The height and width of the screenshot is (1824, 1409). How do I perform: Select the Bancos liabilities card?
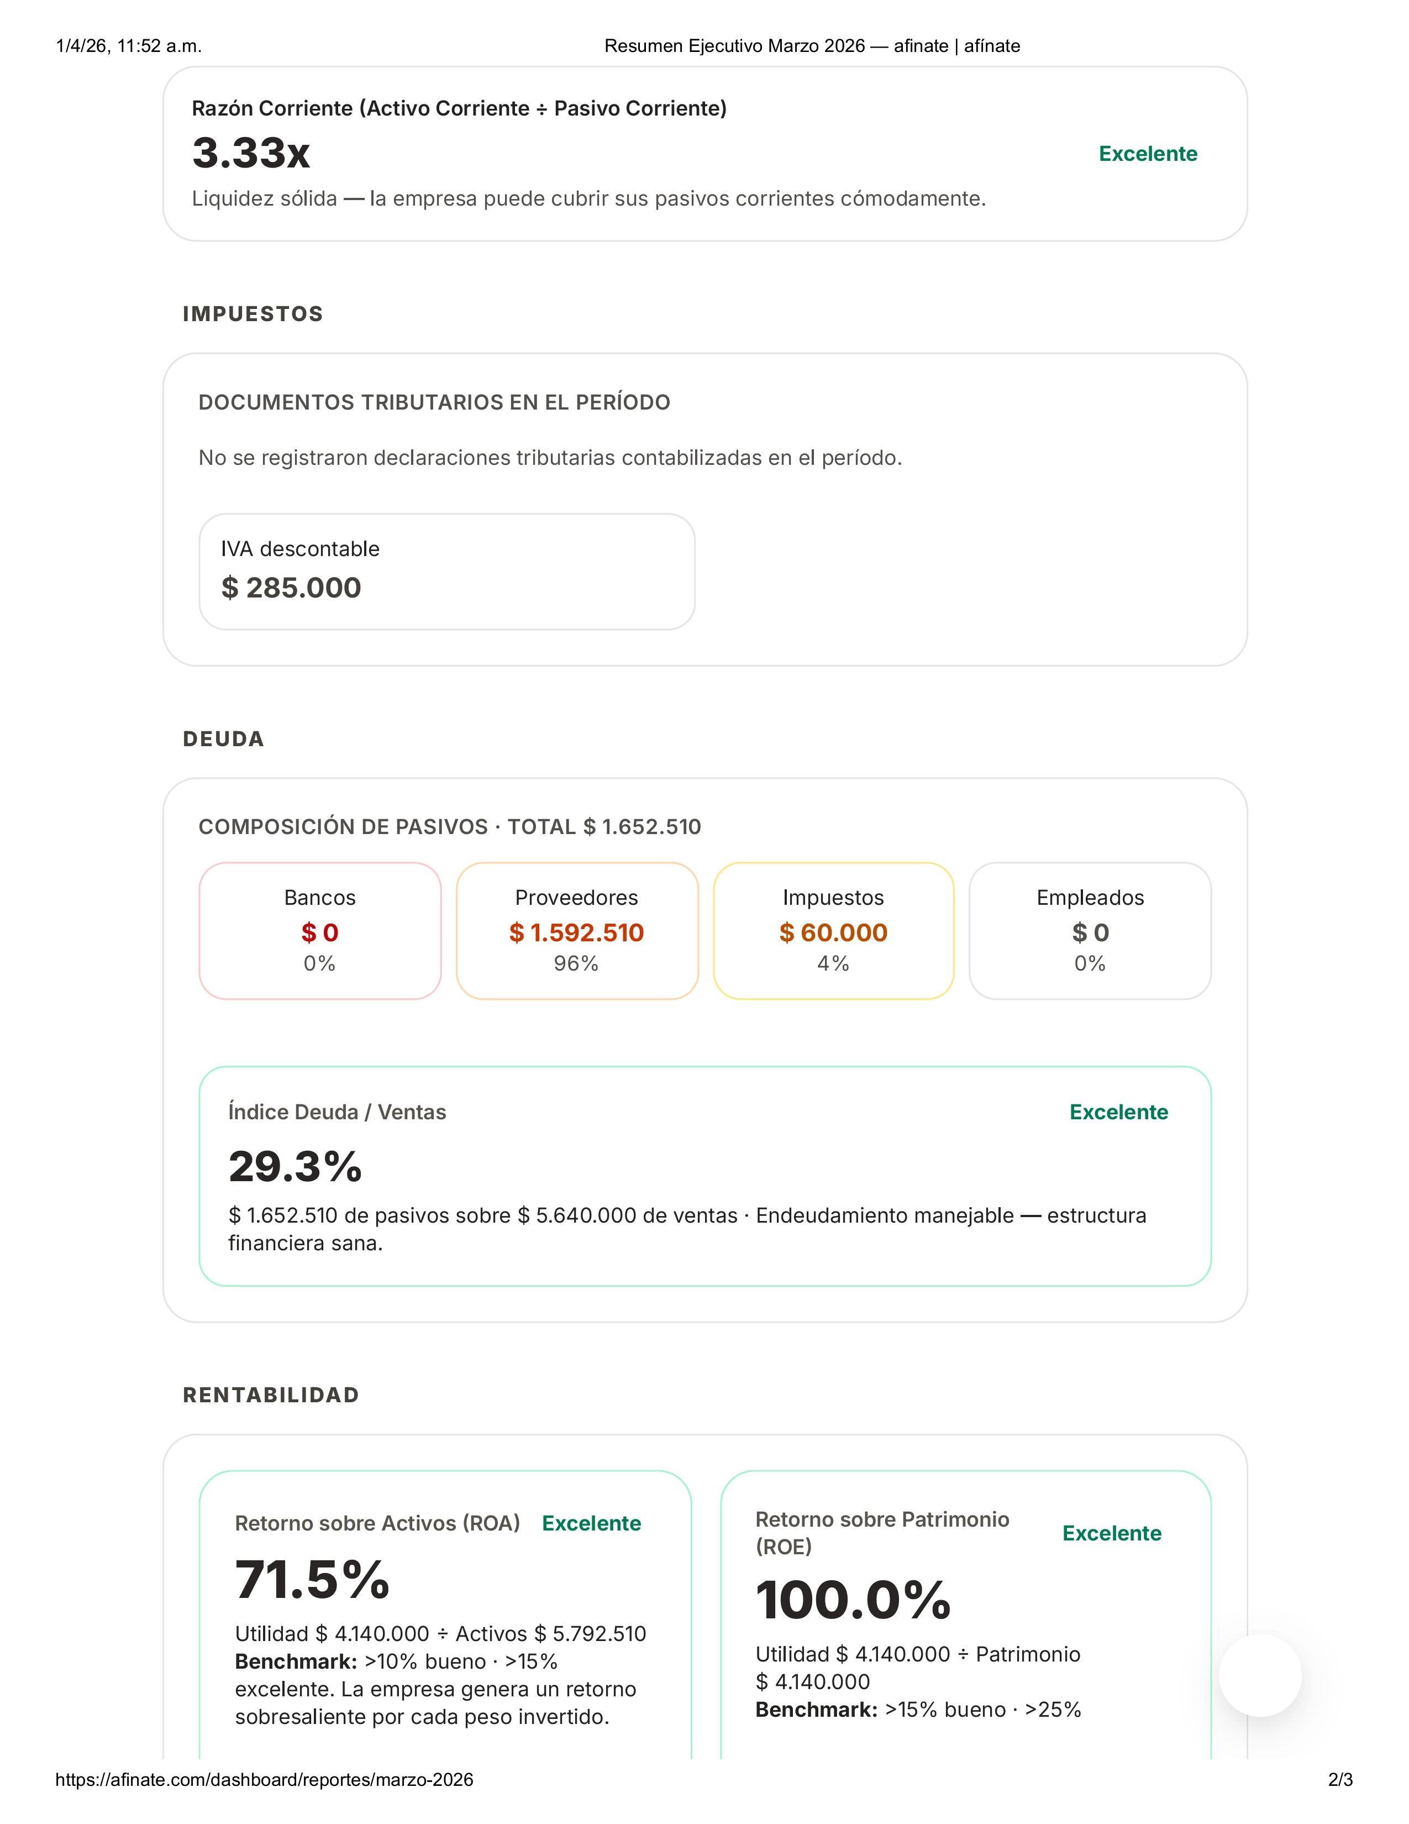(x=320, y=930)
